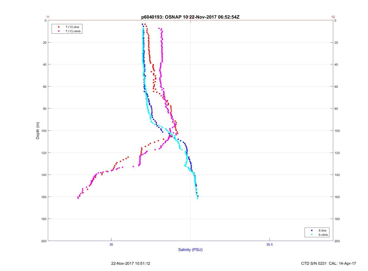
Task: Click the salinity tick label 35
Action: (111, 244)
